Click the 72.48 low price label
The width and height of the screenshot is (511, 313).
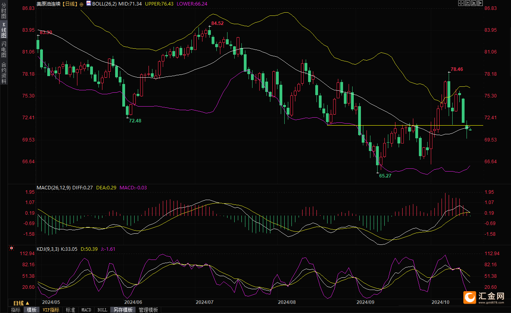[135, 120]
